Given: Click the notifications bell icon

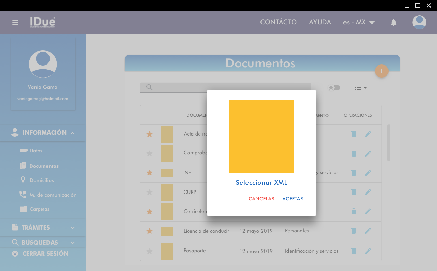Looking at the screenshot, I should point(393,23).
